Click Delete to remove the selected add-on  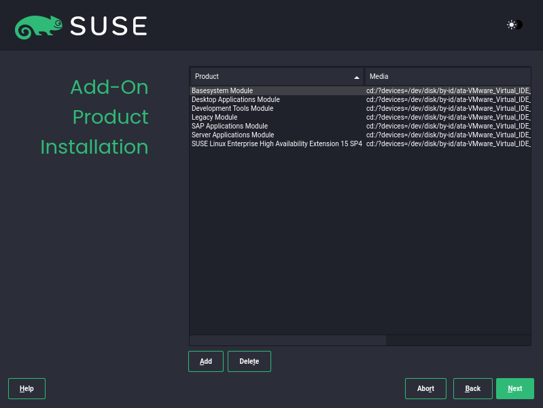pyautogui.click(x=249, y=361)
